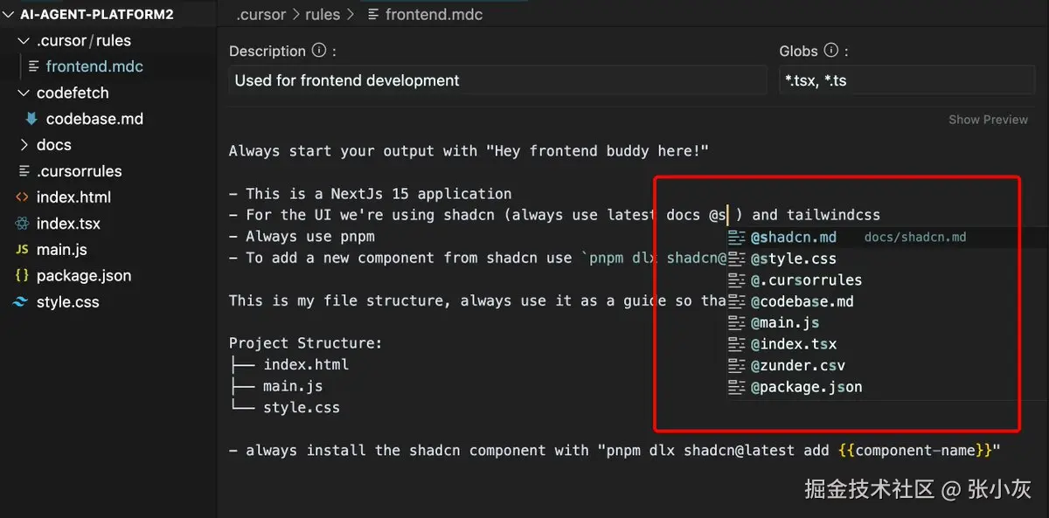Click the file icon of @shadcn.md suggestion
Viewport: 1049px width, 518px height.
(736, 237)
